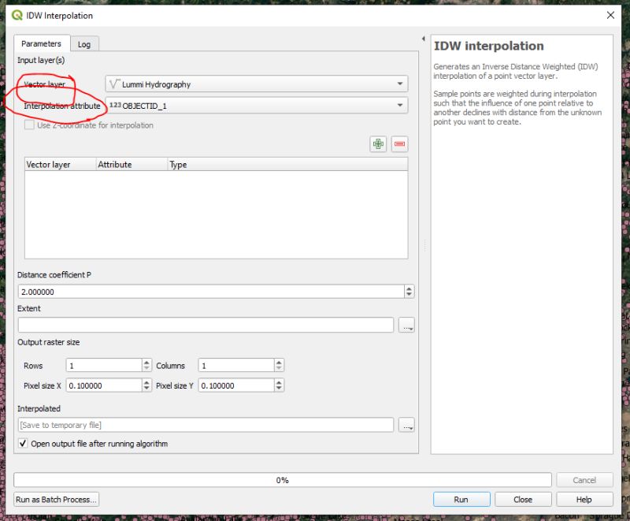Click the Run button

tap(461, 499)
